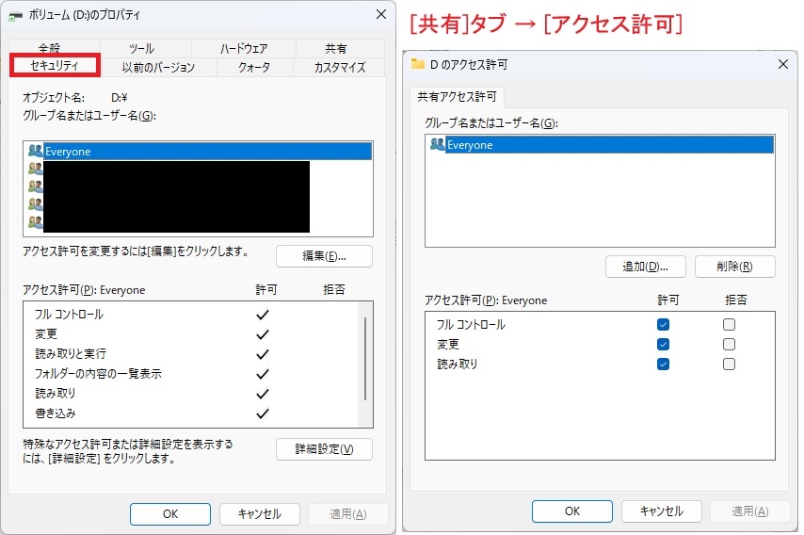Viewport: 804px width, 535px height.
Task: Open the 全般 tab in volume properties
Action: click(49, 48)
